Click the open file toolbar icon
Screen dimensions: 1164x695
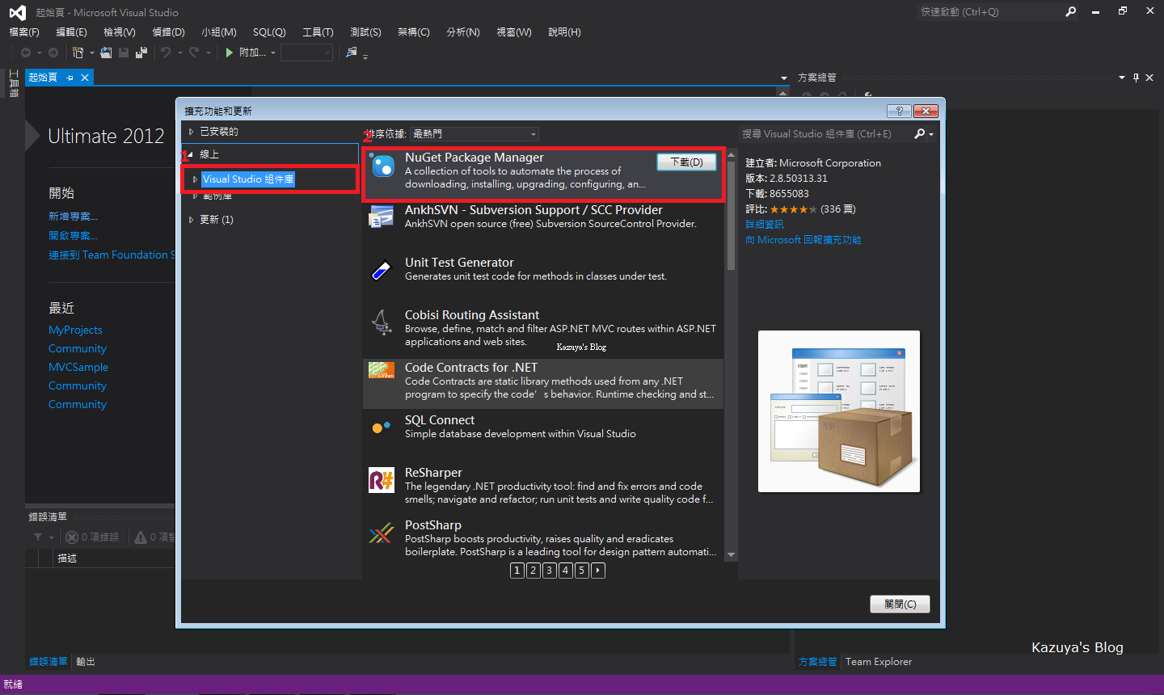click(x=106, y=53)
